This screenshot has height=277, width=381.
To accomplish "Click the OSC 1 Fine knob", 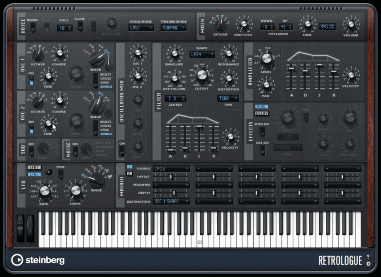I will 49,76.
